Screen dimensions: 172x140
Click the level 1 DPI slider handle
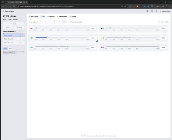36,28
